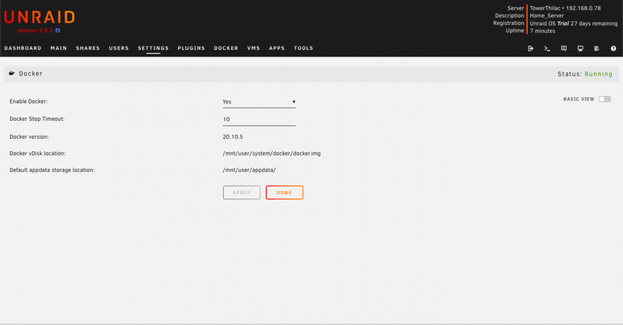Open the Main tab
The image size is (623, 325).
coord(59,48)
